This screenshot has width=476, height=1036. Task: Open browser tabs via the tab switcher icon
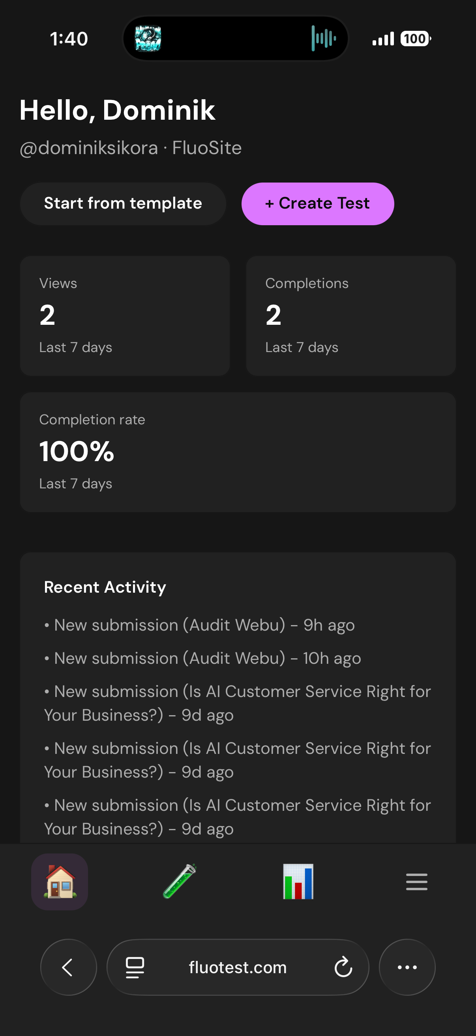(x=134, y=968)
